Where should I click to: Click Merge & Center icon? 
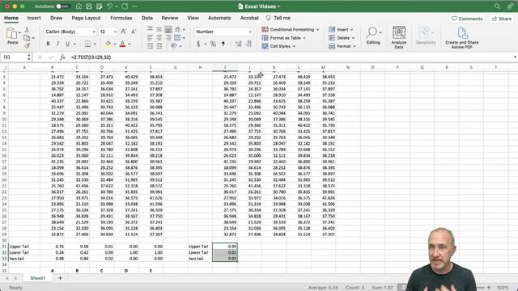(x=177, y=38)
